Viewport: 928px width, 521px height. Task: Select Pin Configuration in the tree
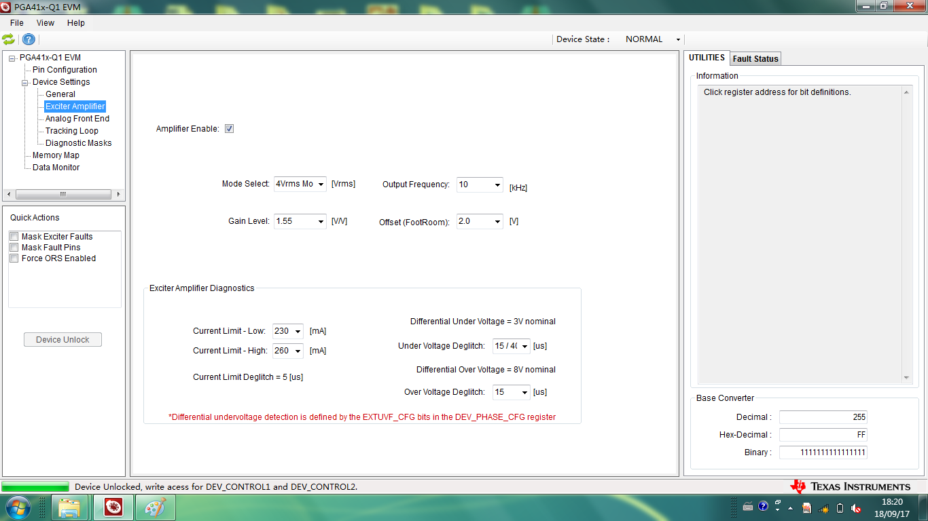pos(65,70)
